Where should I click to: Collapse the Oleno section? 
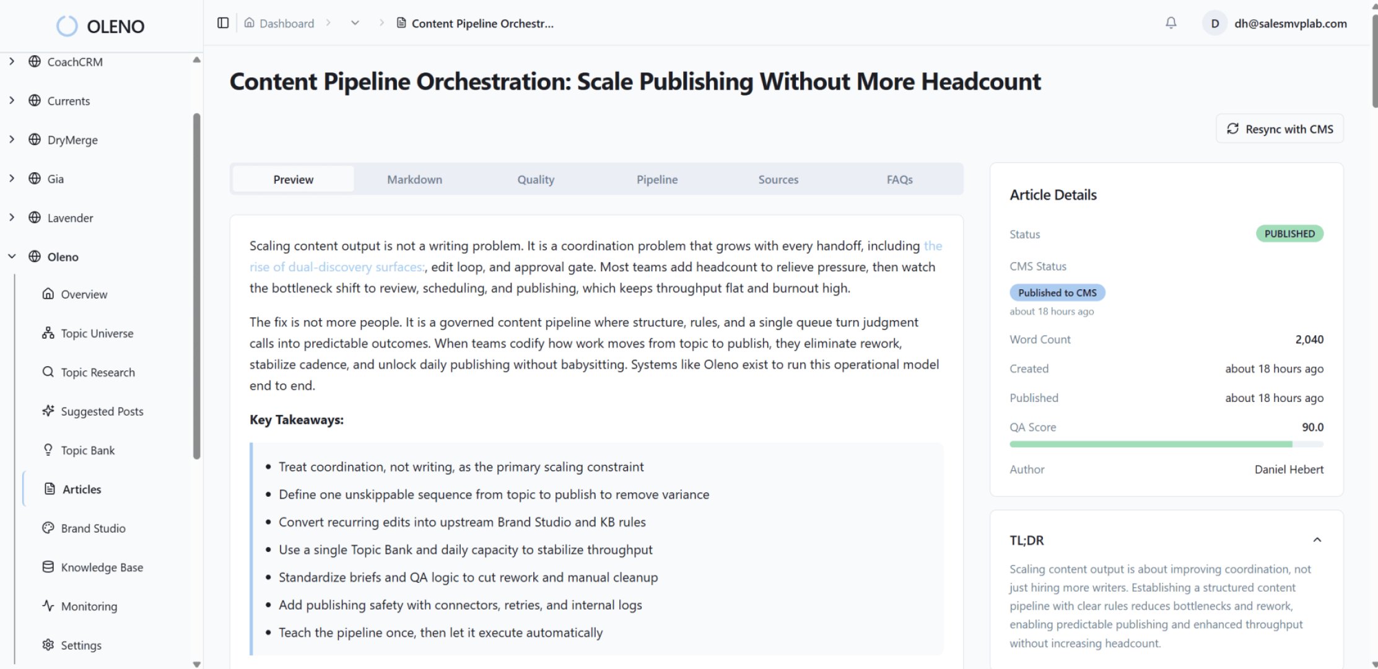tap(11, 256)
